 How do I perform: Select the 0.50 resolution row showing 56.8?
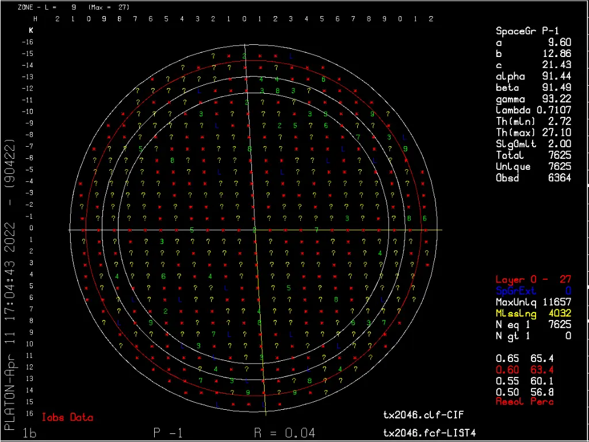click(x=525, y=393)
